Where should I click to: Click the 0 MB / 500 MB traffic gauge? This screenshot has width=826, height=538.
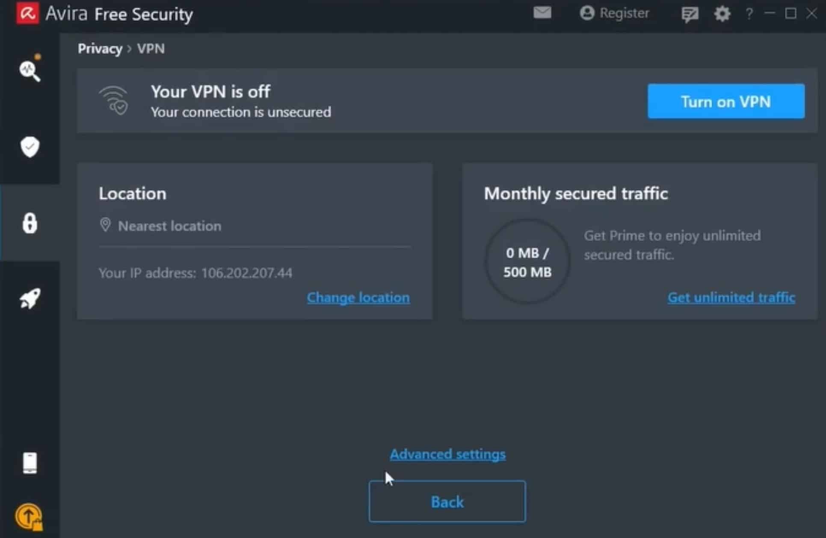point(527,262)
